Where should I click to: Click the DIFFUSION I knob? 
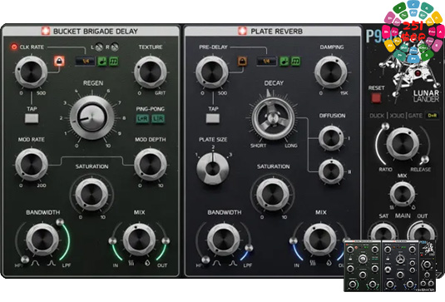[331, 138]
